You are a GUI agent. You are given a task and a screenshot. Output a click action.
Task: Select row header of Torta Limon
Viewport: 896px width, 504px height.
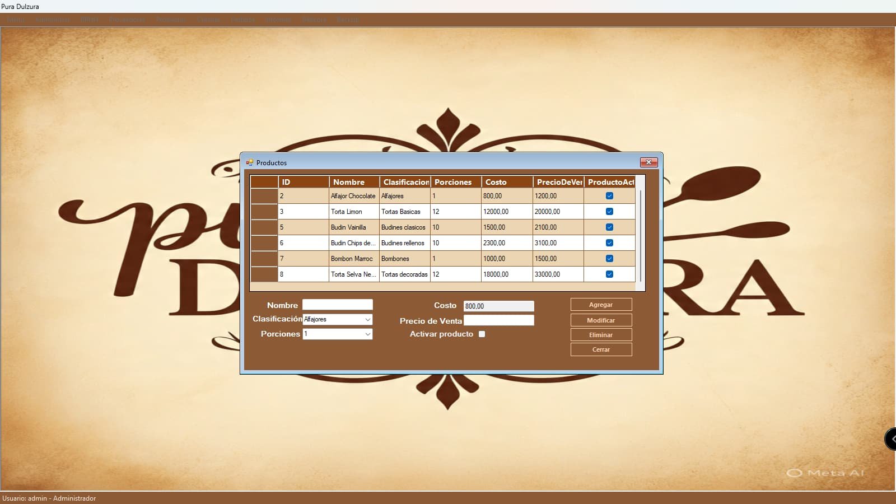[x=264, y=212]
